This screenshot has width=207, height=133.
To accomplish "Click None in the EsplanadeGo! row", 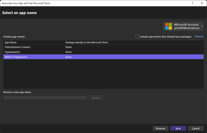I will 69,52.
